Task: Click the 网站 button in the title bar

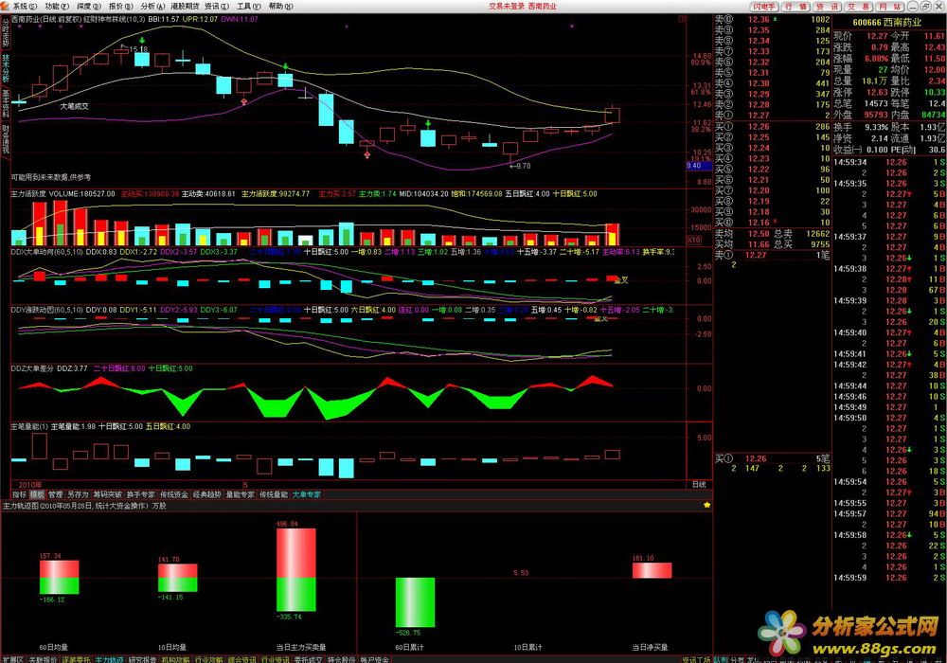Action: coord(890,7)
